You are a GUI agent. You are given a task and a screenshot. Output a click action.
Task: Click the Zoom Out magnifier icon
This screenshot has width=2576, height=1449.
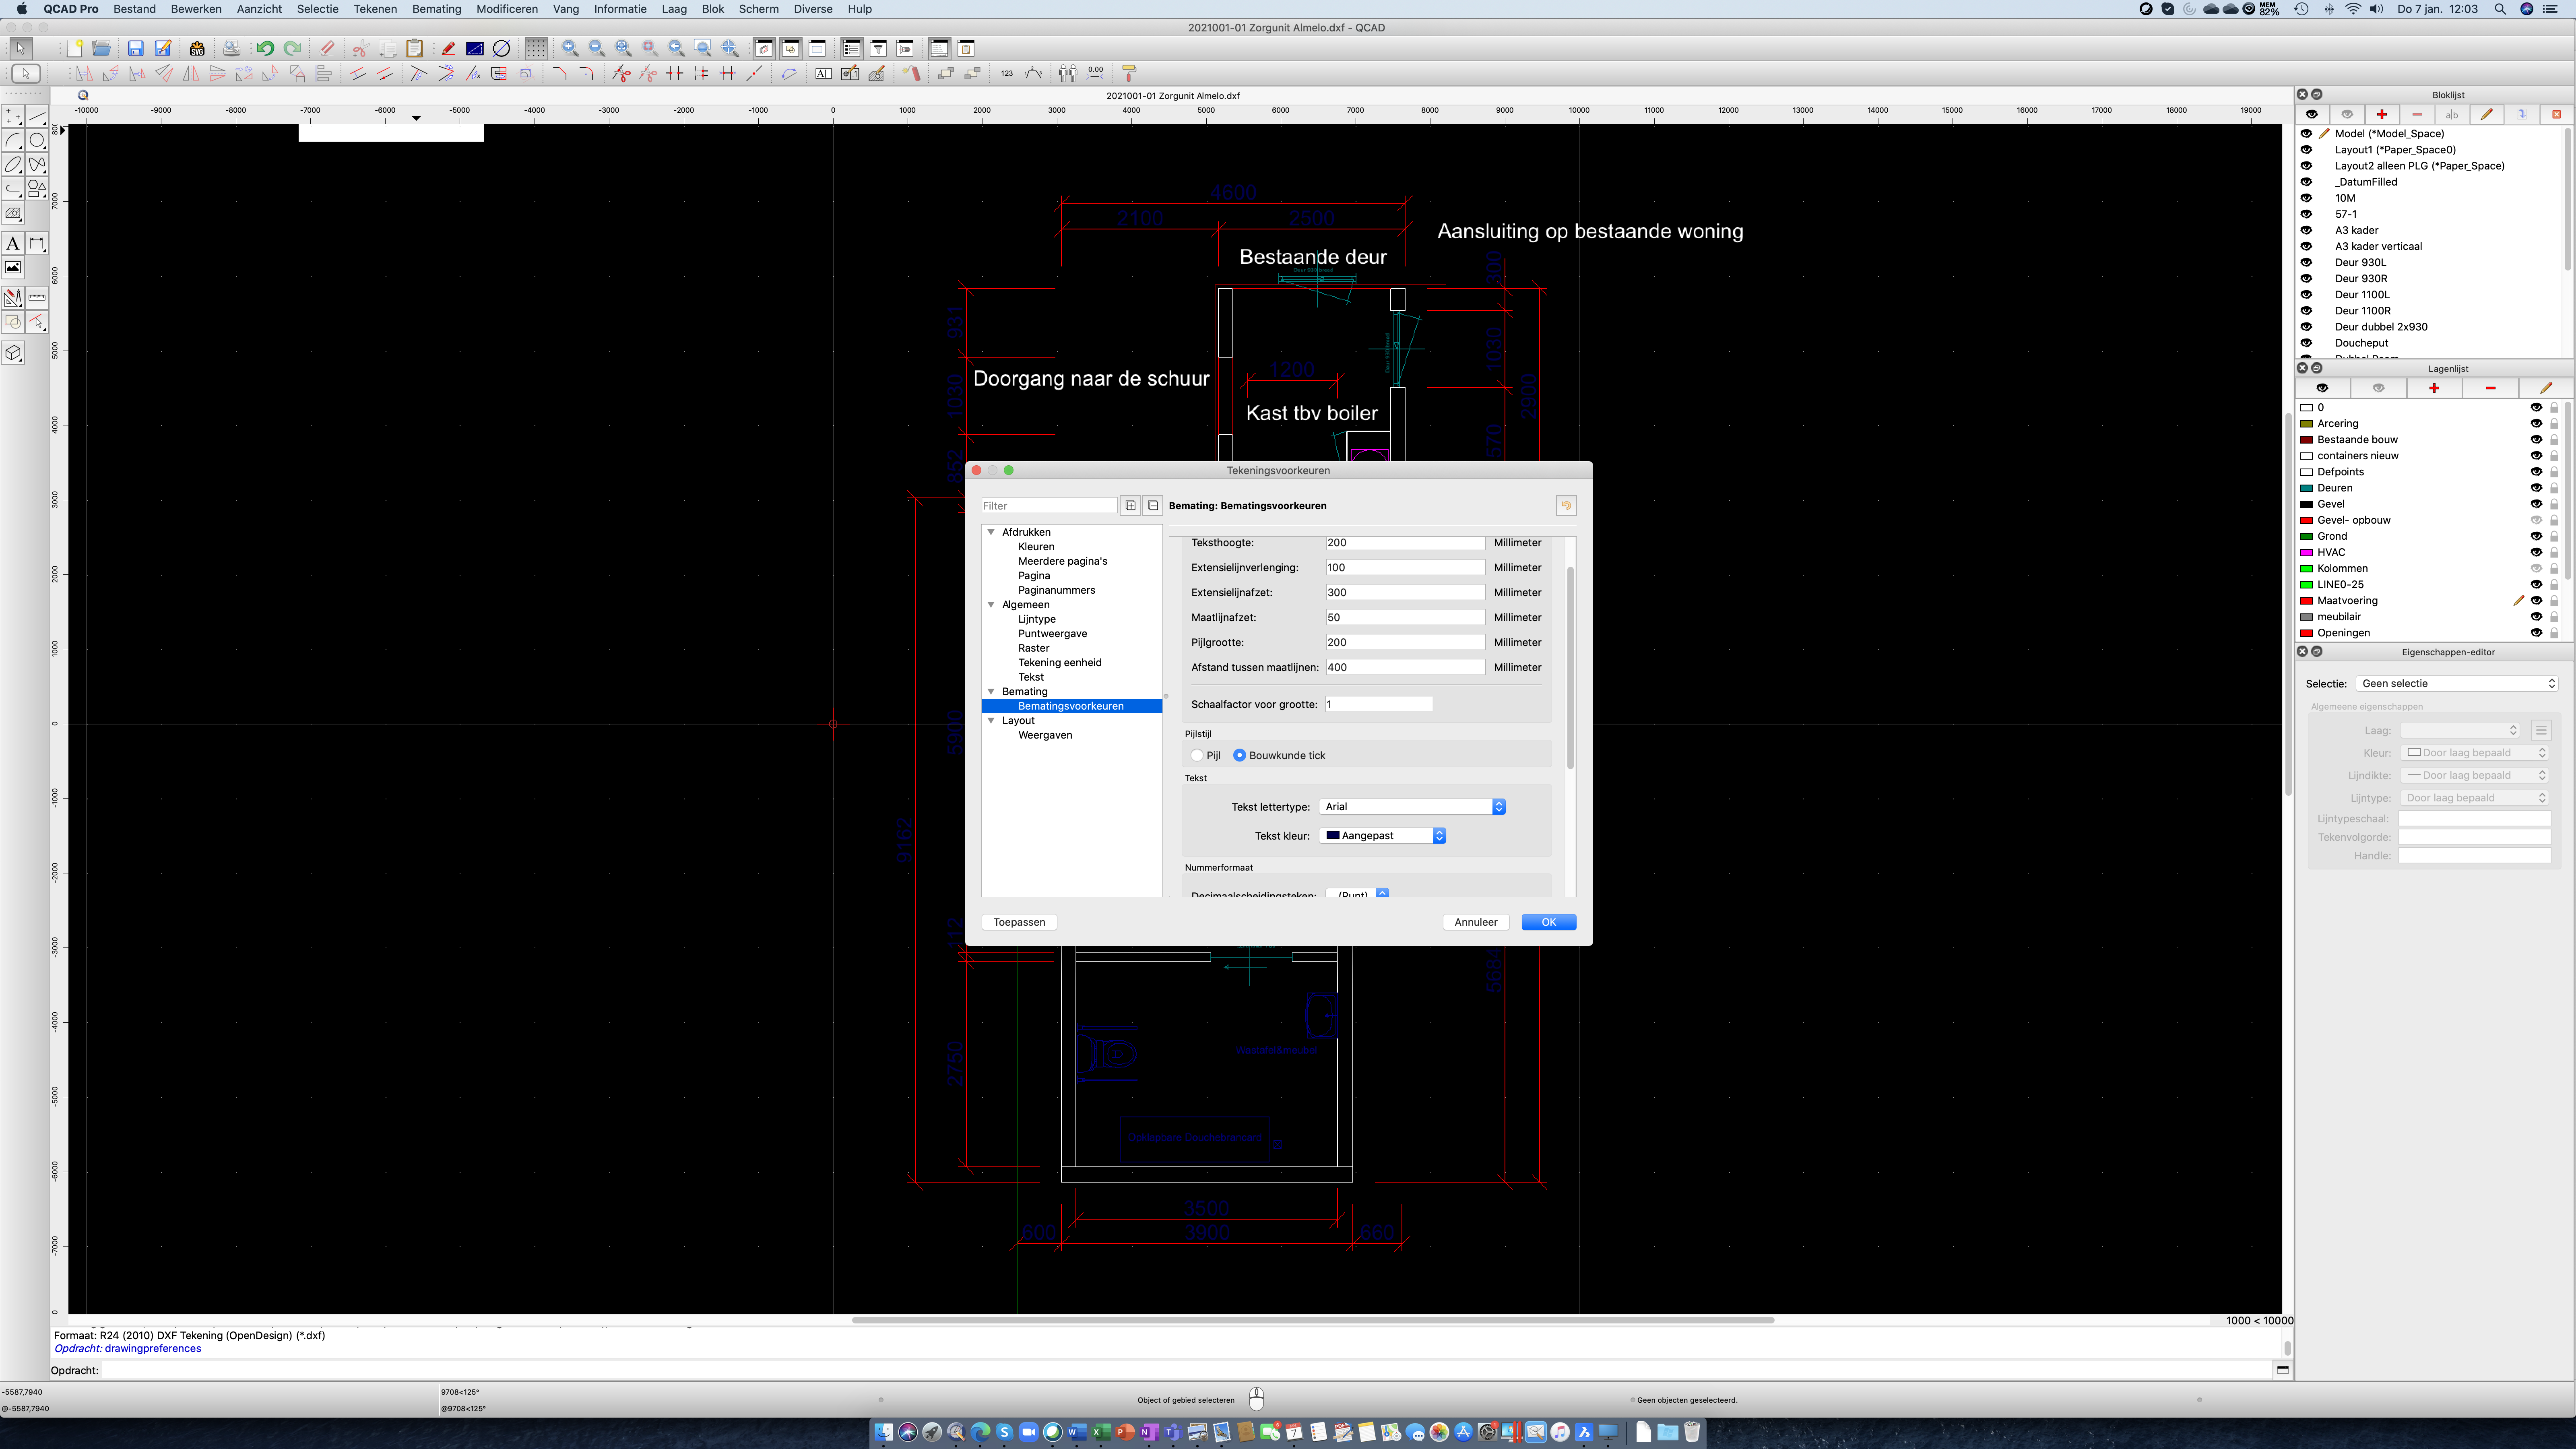pos(597,48)
